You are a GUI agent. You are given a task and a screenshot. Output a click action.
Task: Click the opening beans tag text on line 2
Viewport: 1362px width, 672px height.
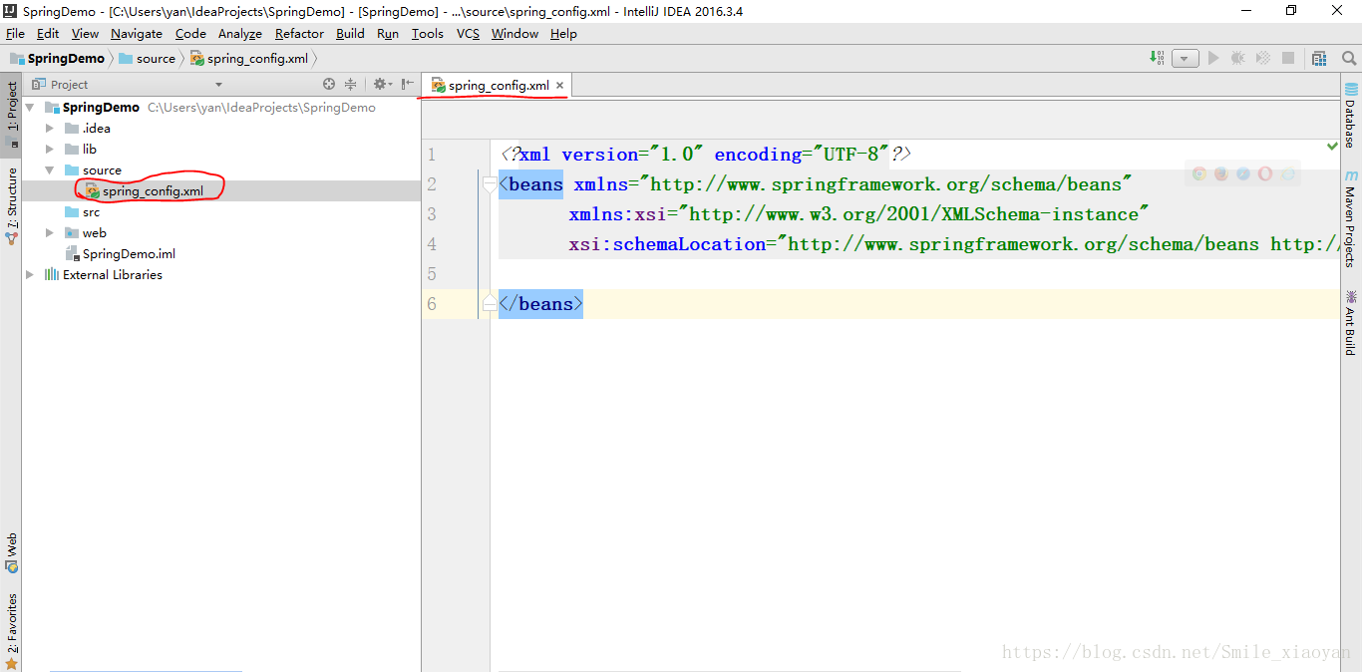[531, 184]
